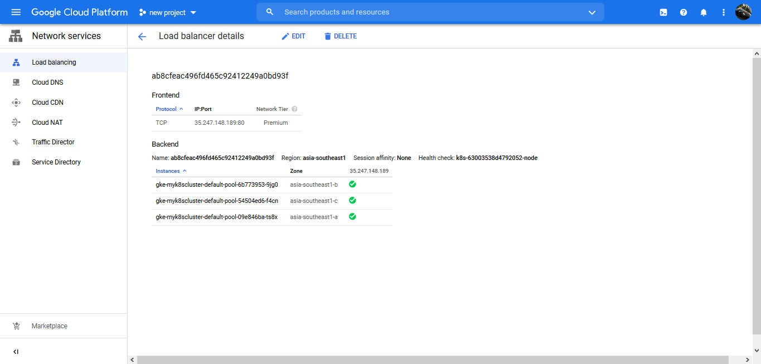Viewport: 761px width, 364px height.
Task: Click the TCP protocol cell
Action: point(161,123)
